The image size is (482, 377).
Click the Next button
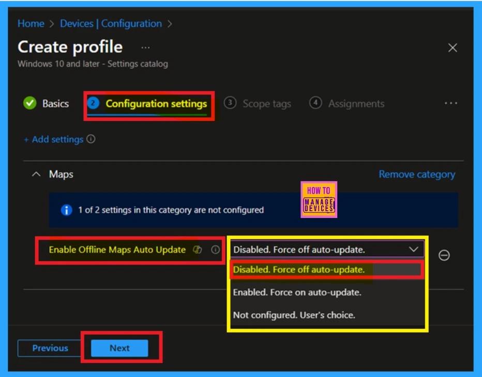(x=119, y=348)
